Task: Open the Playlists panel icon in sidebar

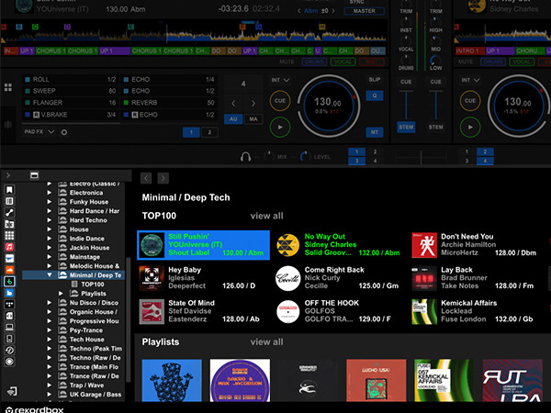Action: pyautogui.click(x=9, y=201)
